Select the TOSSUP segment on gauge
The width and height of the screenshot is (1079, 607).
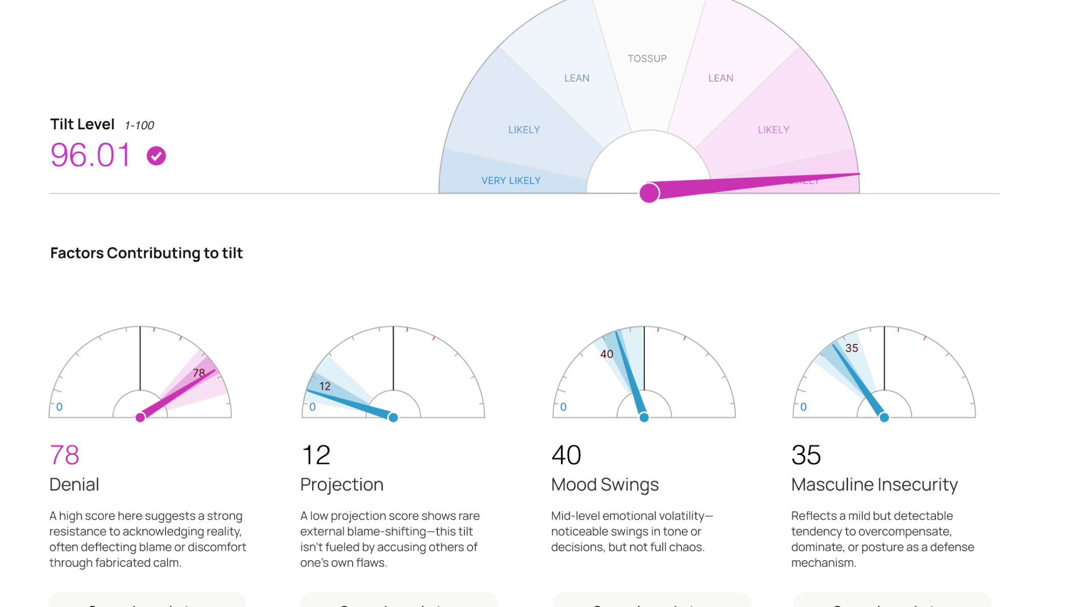click(x=647, y=59)
